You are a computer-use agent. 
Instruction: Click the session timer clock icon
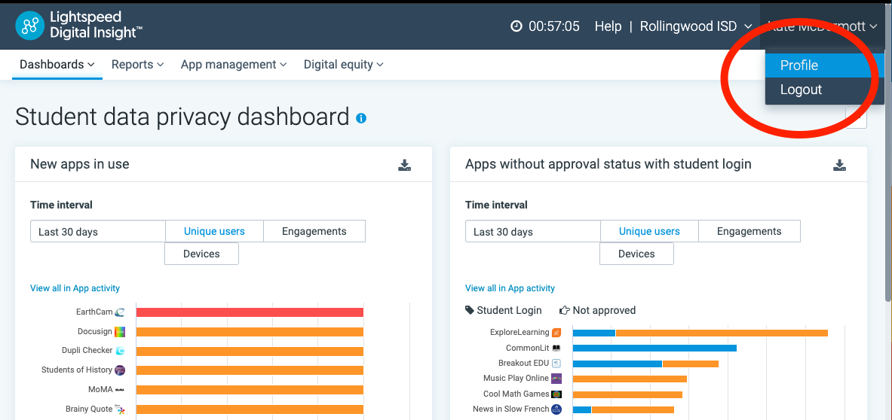tap(516, 26)
